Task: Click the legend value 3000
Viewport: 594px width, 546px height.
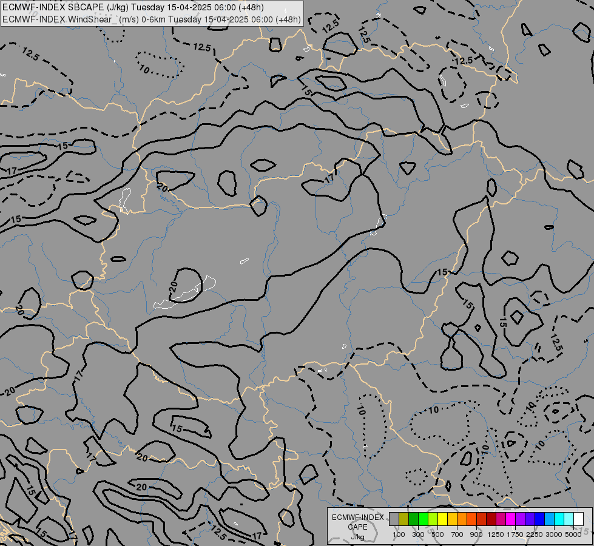Action: pyautogui.click(x=554, y=534)
